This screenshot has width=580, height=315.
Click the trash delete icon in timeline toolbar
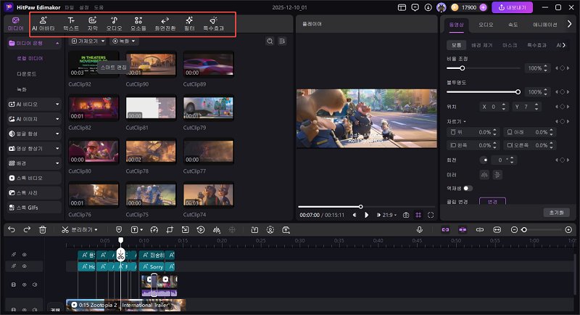click(43, 229)
